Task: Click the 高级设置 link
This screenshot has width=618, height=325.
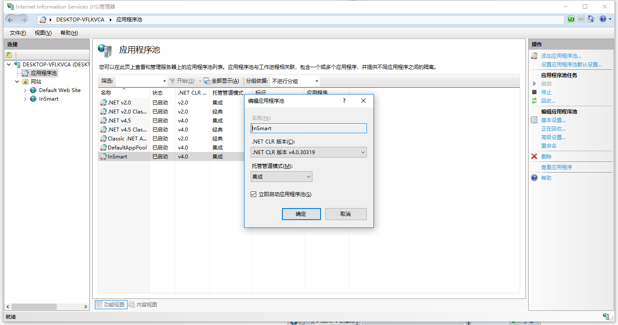Action: (x=553, y=137)
